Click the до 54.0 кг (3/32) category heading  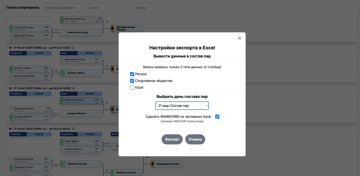(40, 88)
